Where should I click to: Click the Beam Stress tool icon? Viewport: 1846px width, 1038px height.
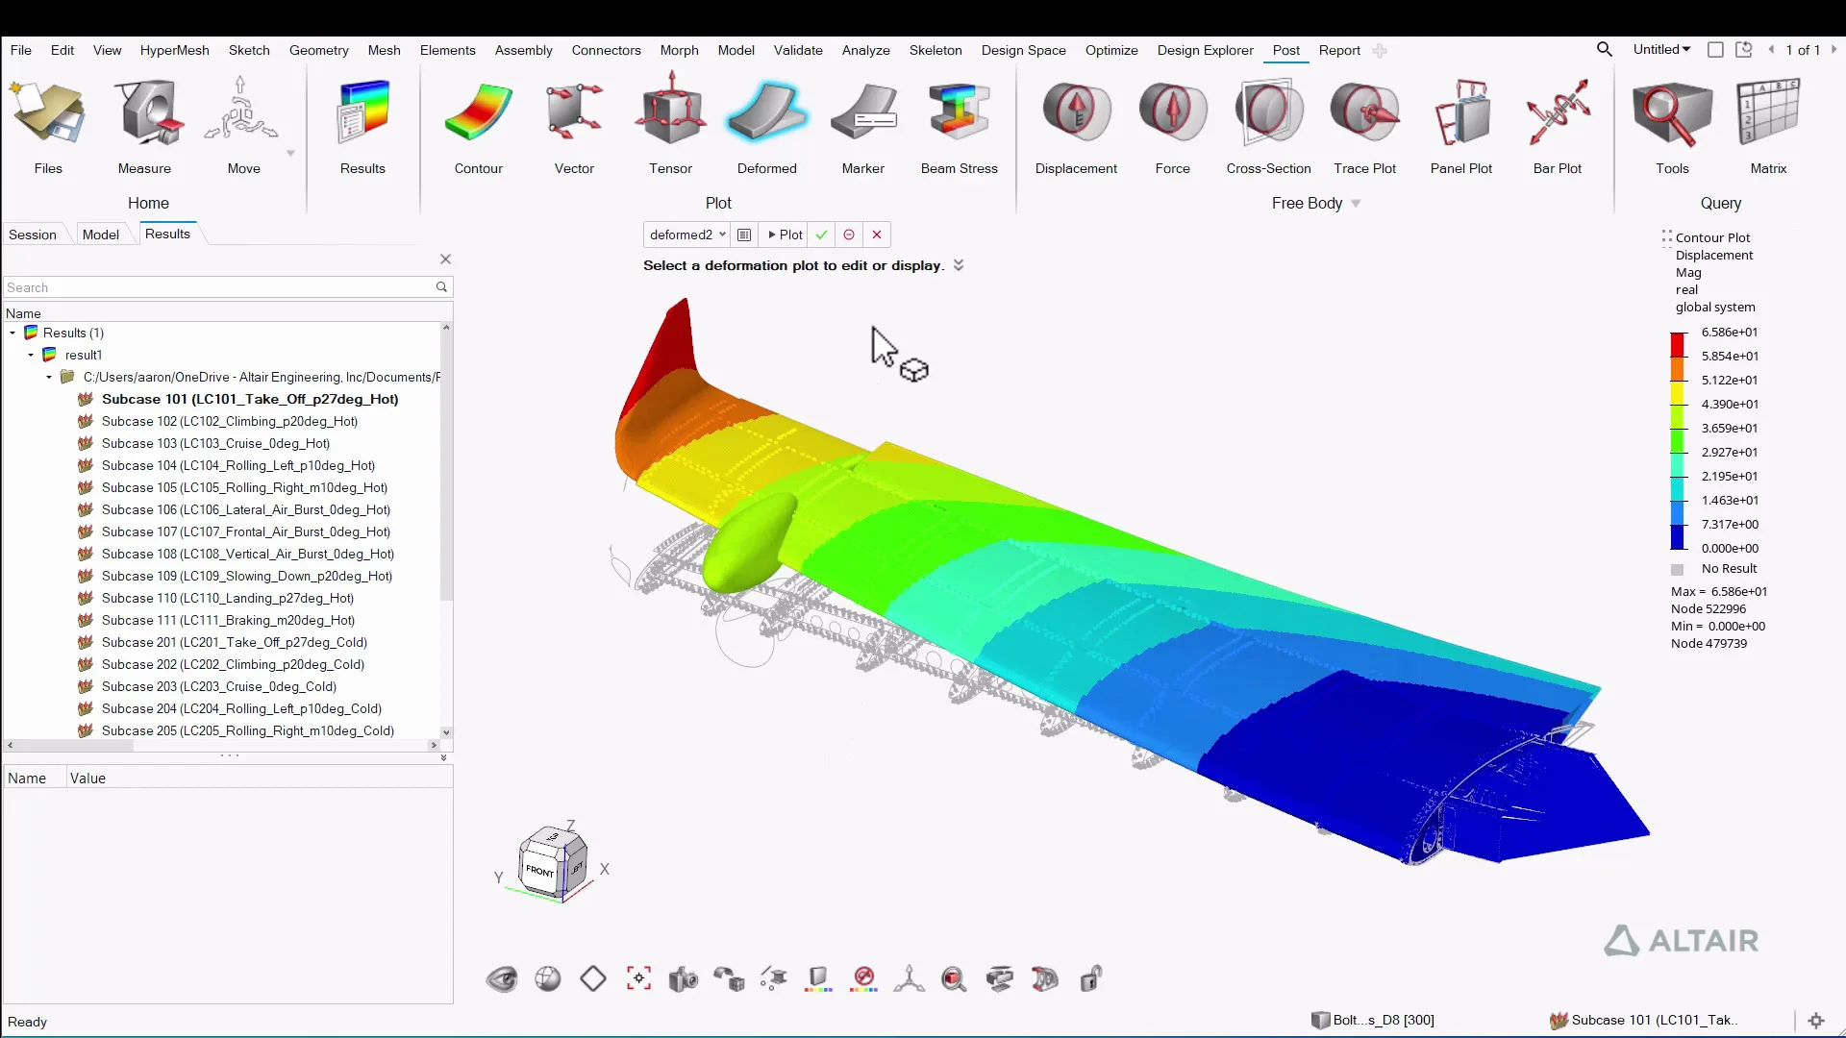click(959, 113)
